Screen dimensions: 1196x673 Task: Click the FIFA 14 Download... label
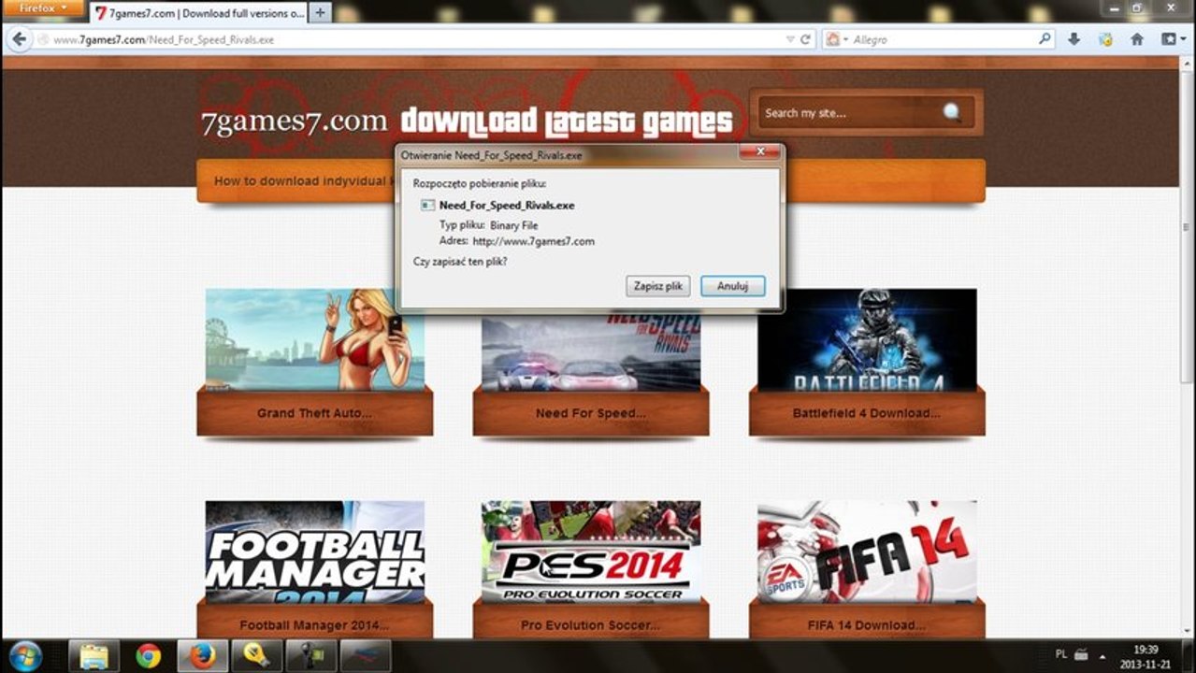(867, 624)
